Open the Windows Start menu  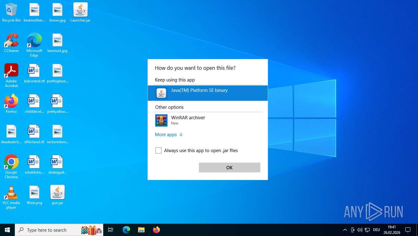(x=7, y=230)
